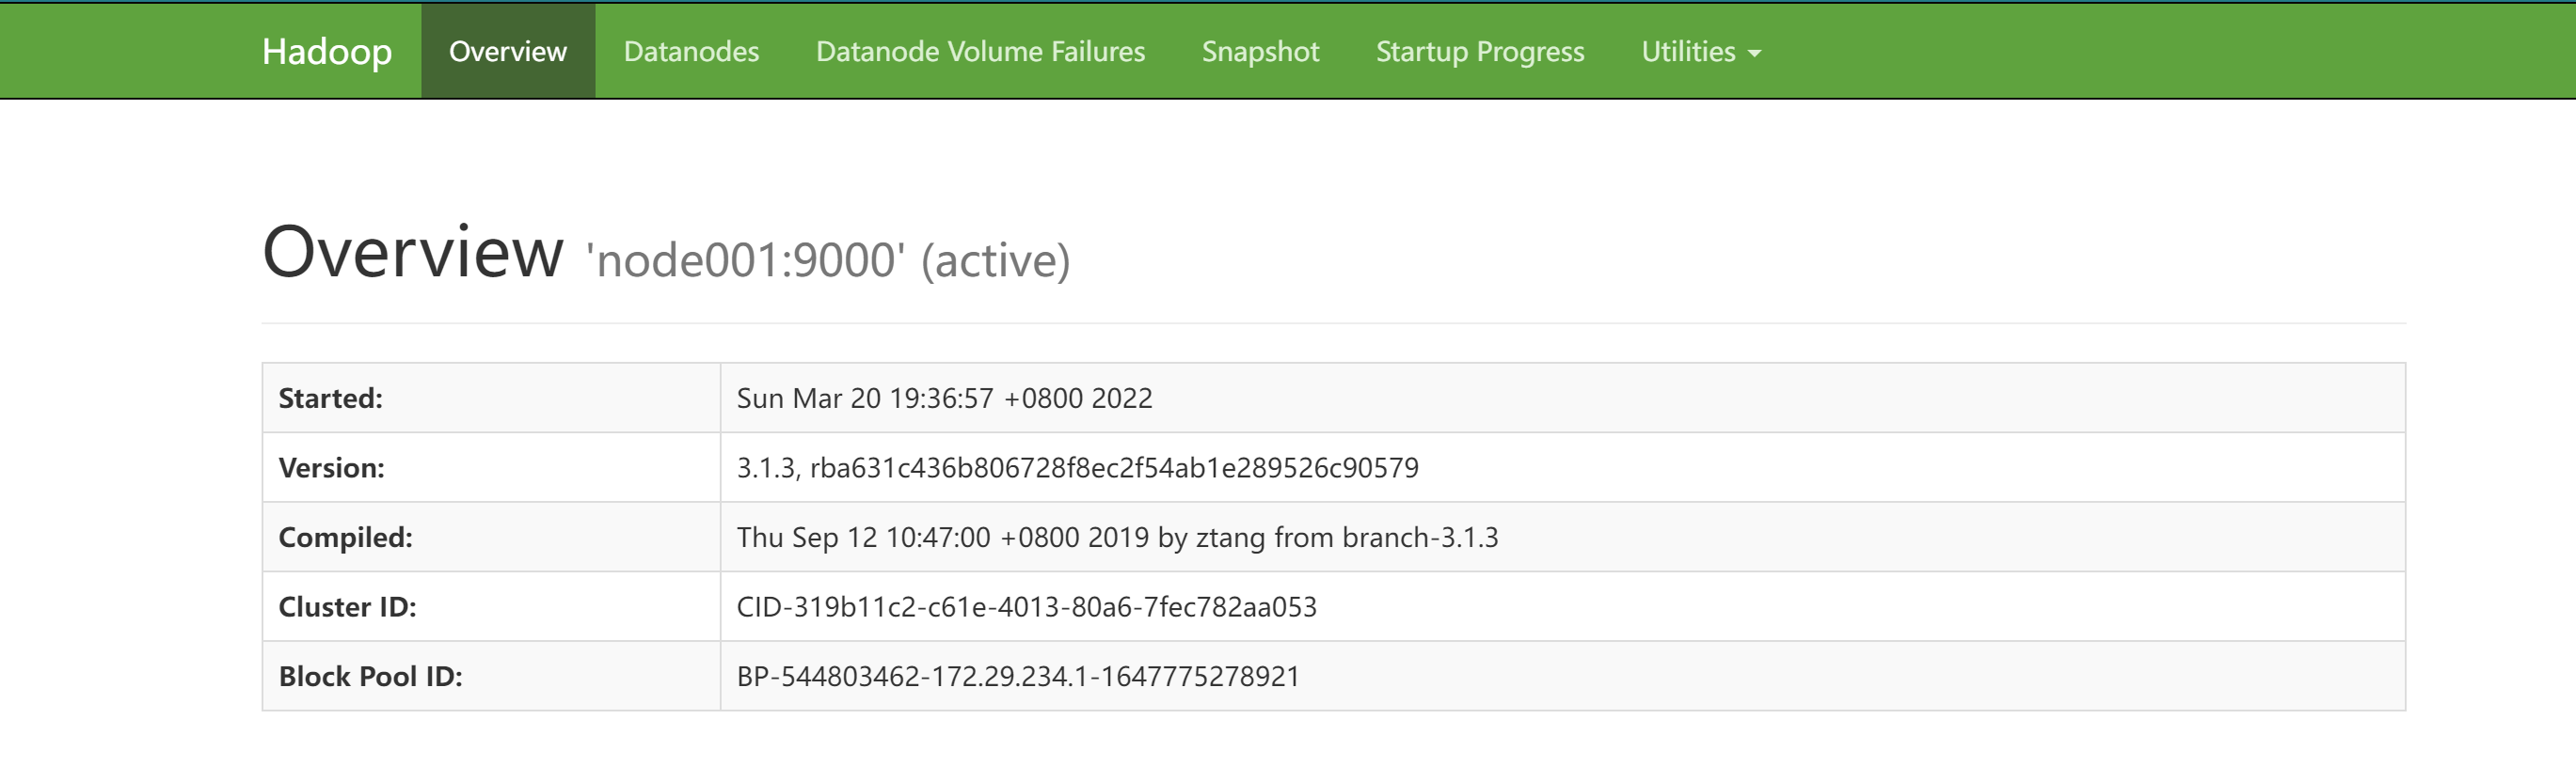Click the Block Pool ID: label cell
The image size is (2576, 766).
pyautogui.click(x=491, y=676)
